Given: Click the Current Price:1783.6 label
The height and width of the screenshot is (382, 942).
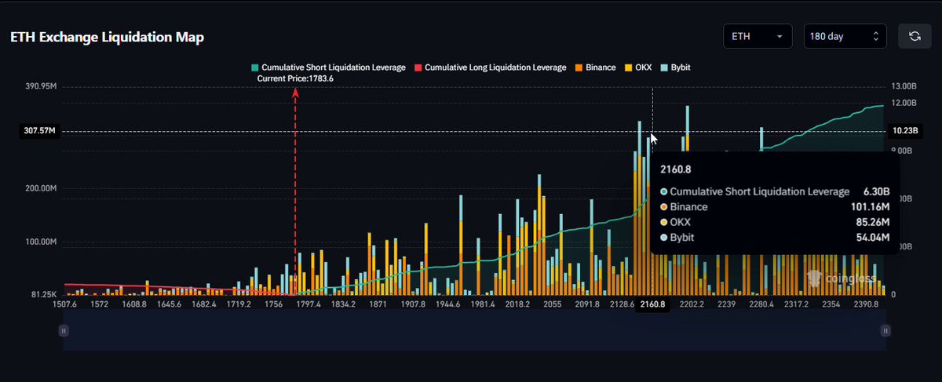Looking at the screenshot, I should pyautogui.click(x=295, y=78).
